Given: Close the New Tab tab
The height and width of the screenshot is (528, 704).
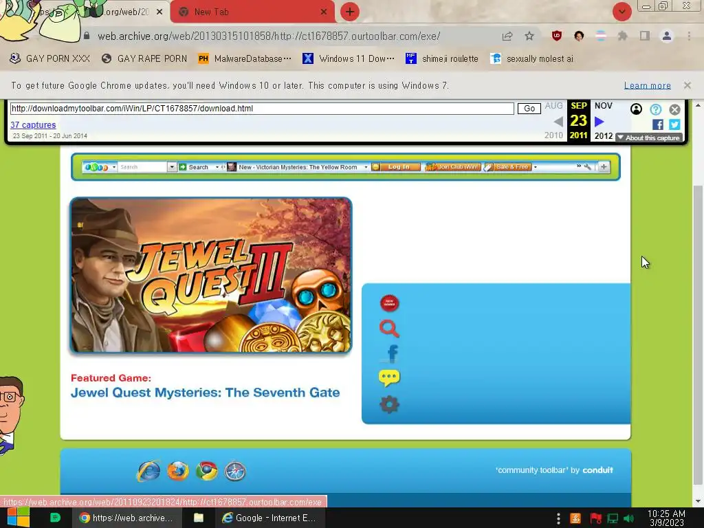Looking at the screenshot, I should [x=324, y=12].
